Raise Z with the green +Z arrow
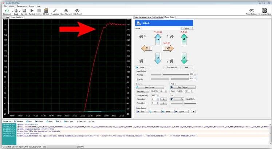Viewport: 272px width, 149px height. (x=184, y=39)
